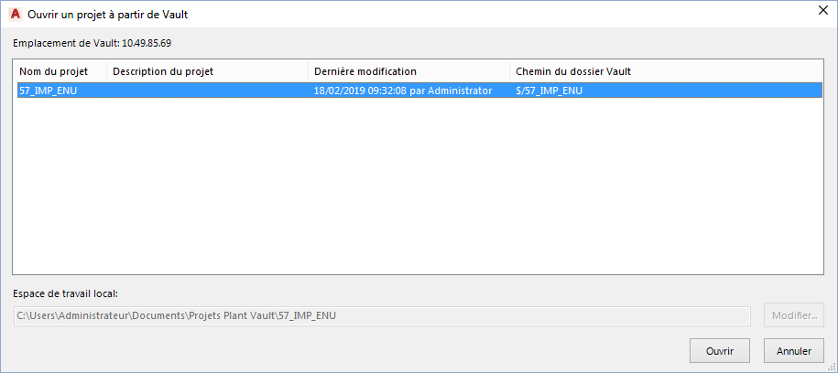
Task: Click divider between Dernière modification and Chemin
Action: (509, 71)
